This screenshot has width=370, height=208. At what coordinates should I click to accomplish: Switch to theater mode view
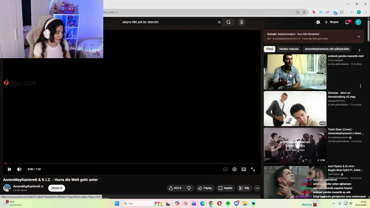pos(244,169)
